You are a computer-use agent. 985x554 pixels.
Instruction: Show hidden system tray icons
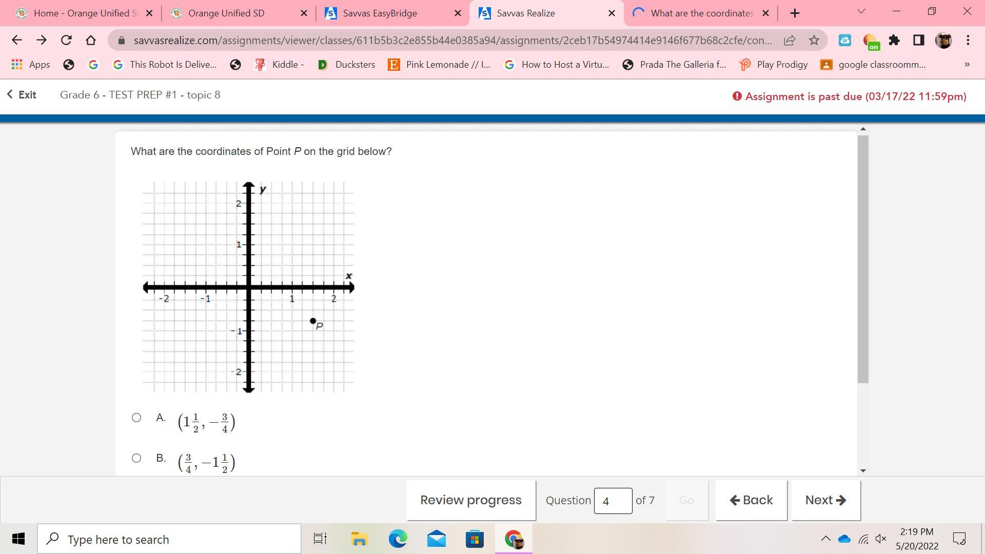(825, 539)
